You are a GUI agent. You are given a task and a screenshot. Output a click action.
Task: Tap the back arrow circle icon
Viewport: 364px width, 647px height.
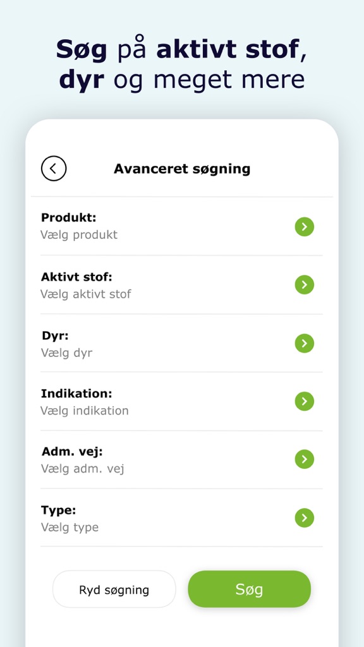tap(54, 168)
